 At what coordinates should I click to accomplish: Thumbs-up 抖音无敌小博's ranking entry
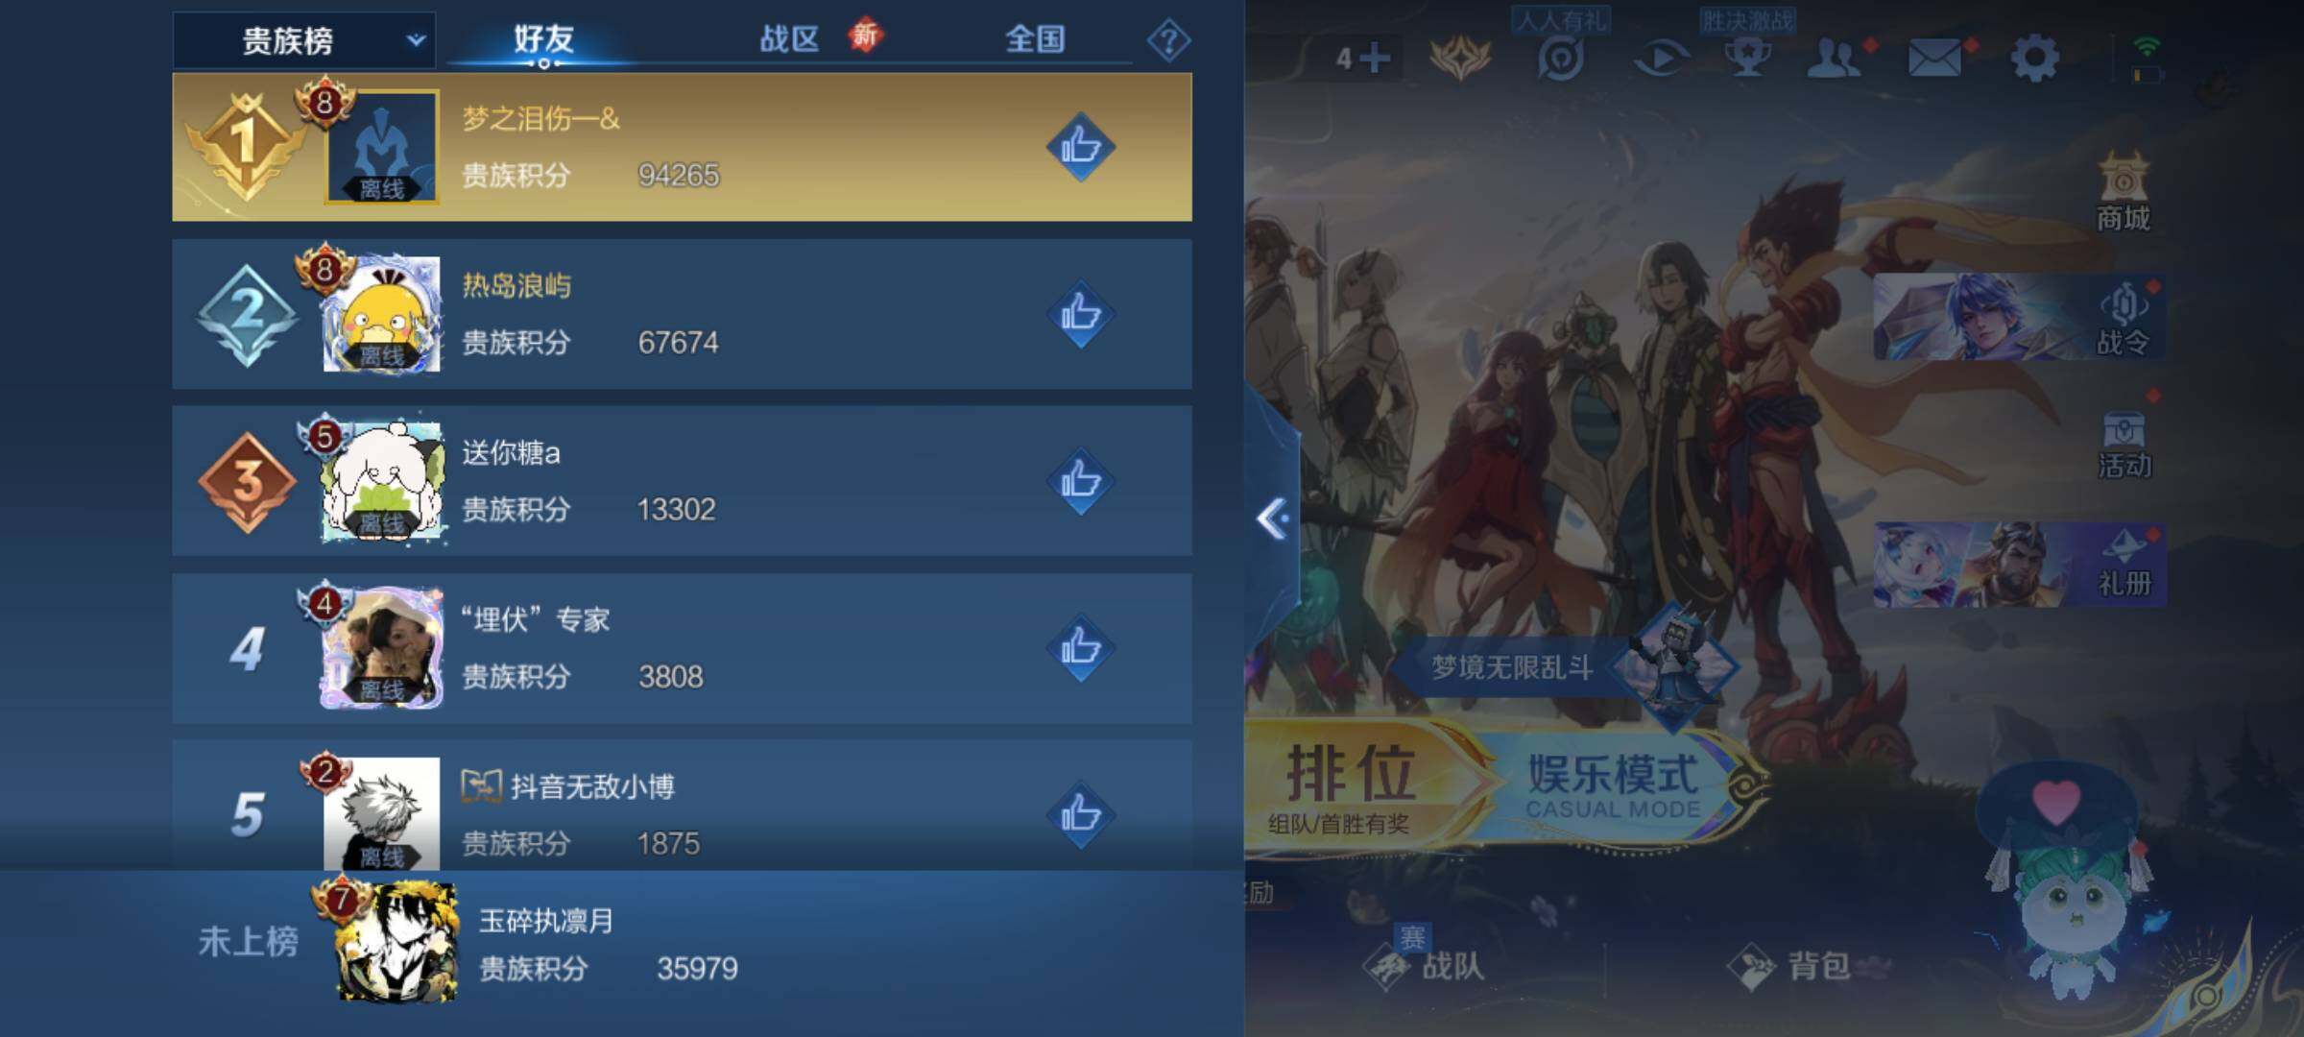pyautogui.click(x=1080, y=815)
